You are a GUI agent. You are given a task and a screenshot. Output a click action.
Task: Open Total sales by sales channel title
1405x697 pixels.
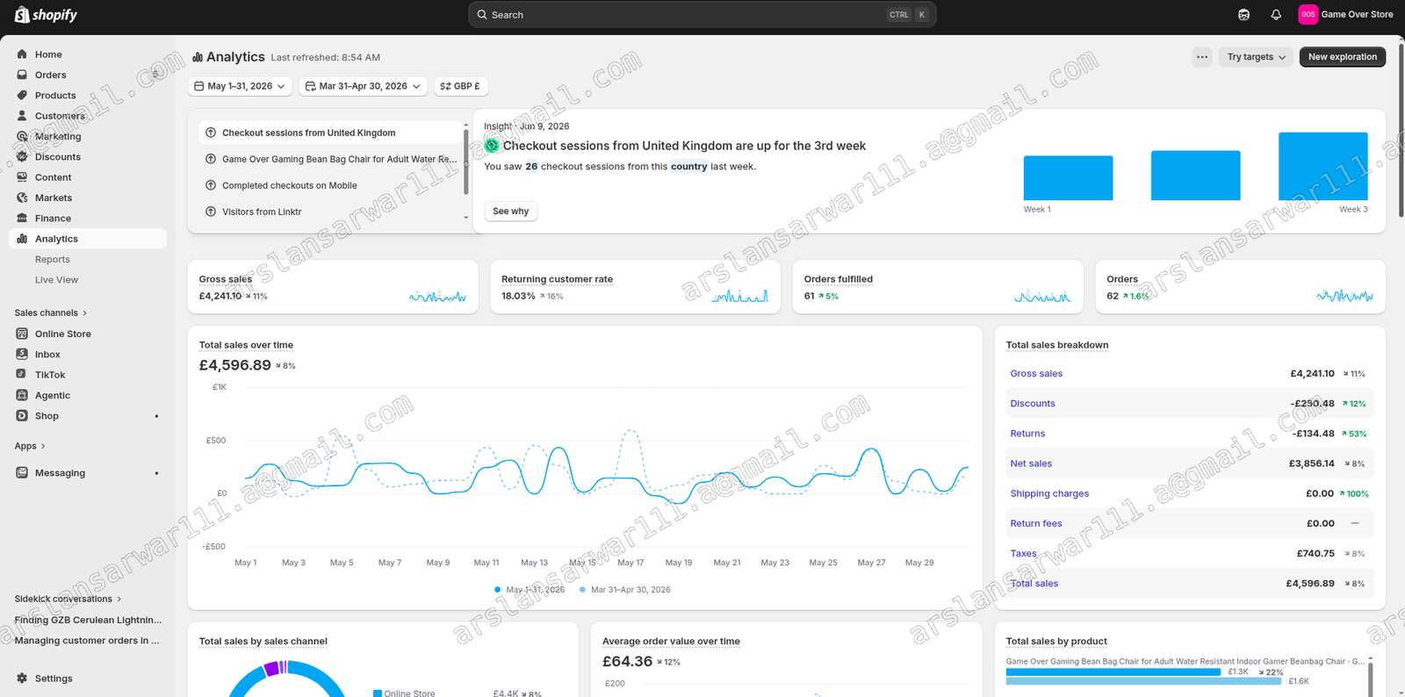pyautogui.click(x=263, y=642)
